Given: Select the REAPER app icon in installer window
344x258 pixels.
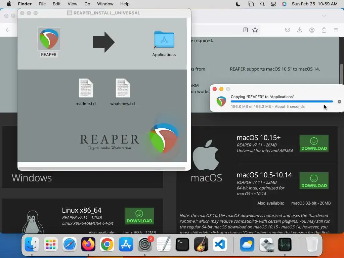Looking at the screenshot, I should click(x=49, y=39).
